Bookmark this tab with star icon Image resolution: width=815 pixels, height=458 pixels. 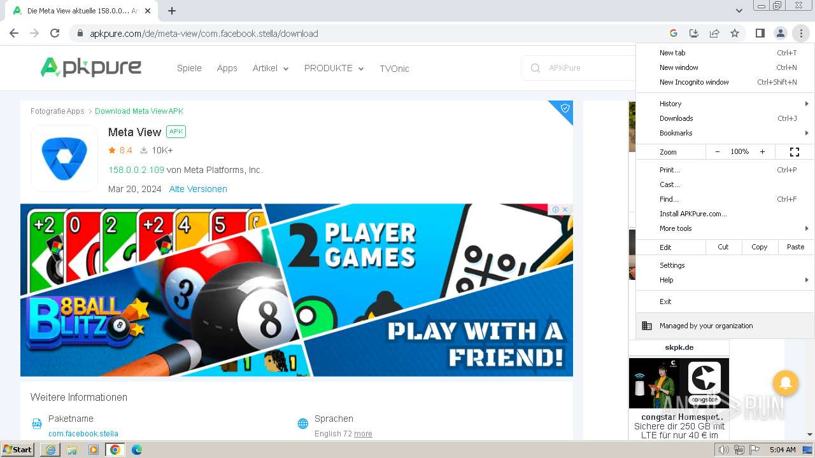tap(735, 33)
